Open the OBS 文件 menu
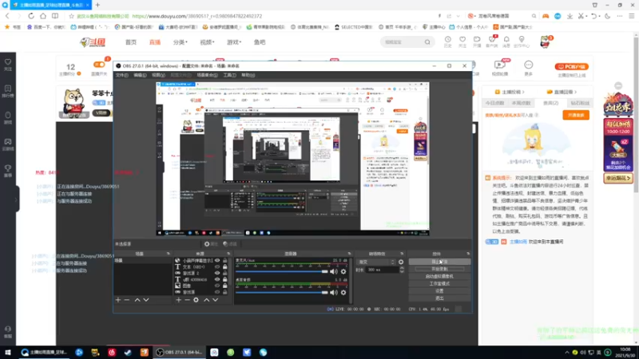Screen dimensions: 639x359 [122, 75]
